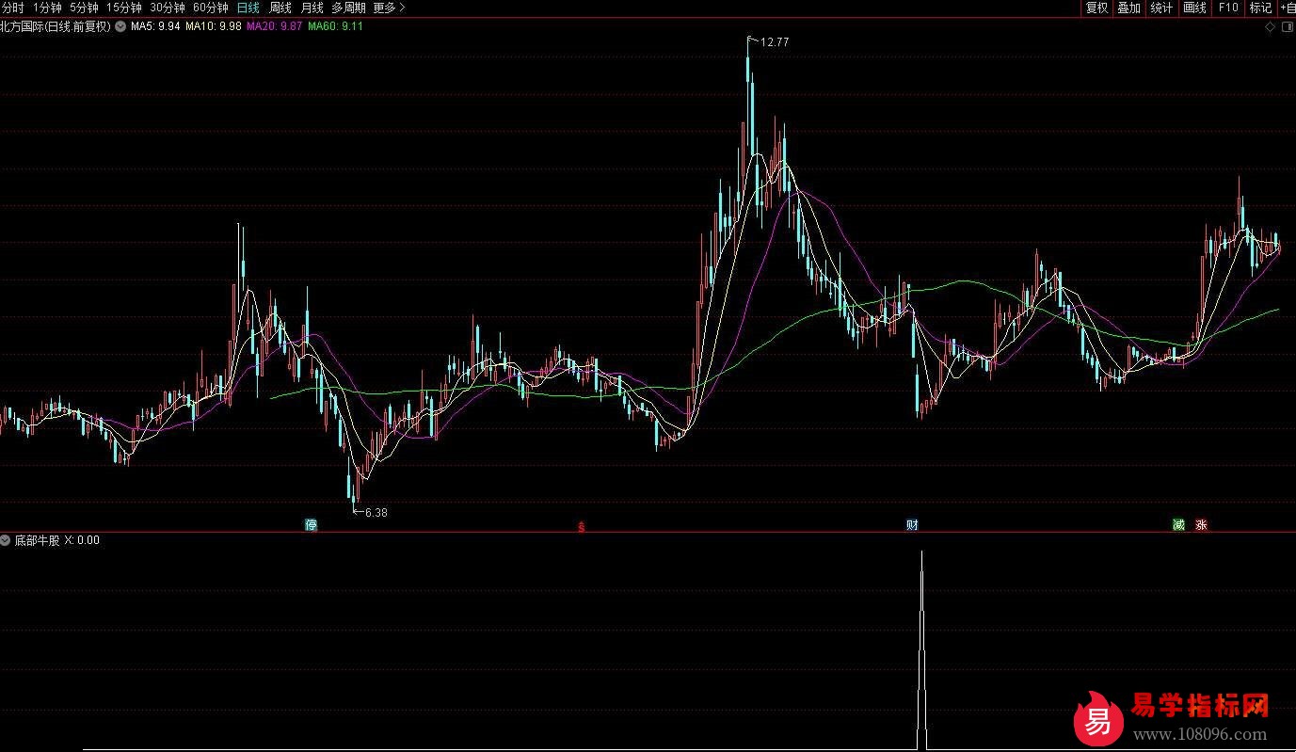This screenshot has width=1296, height=752.
Task: Click the MA5: 9.94 label
Action: click(155, 26)
